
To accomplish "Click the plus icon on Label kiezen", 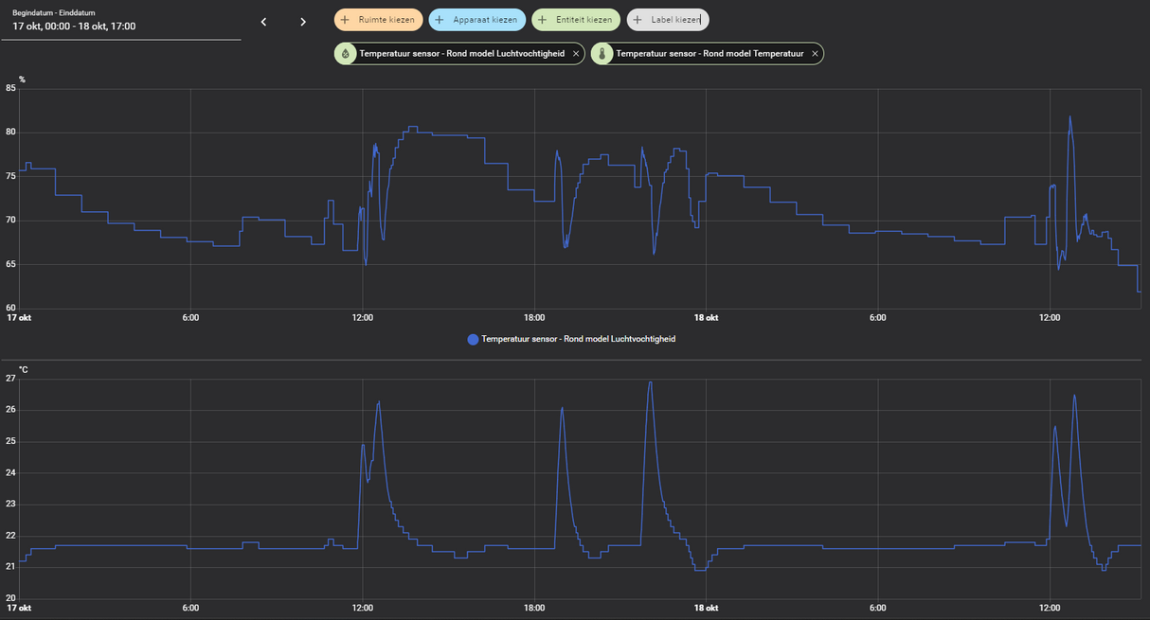I will coord(638,20).
